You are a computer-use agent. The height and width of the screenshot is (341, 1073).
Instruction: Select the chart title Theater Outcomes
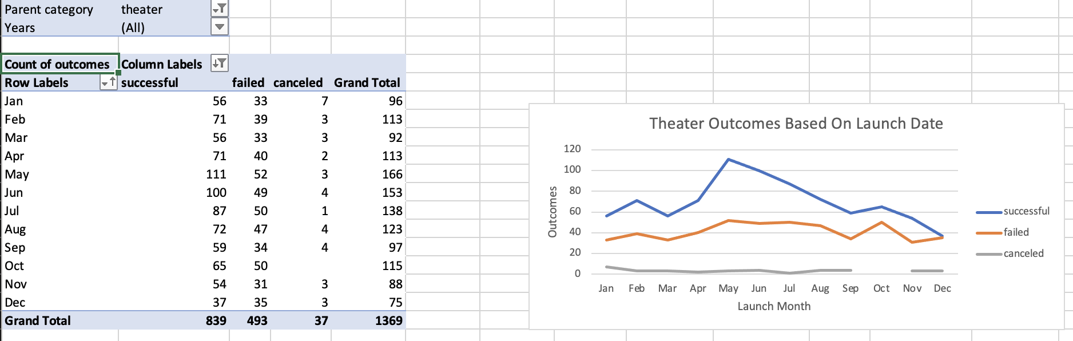click(796, 123)
